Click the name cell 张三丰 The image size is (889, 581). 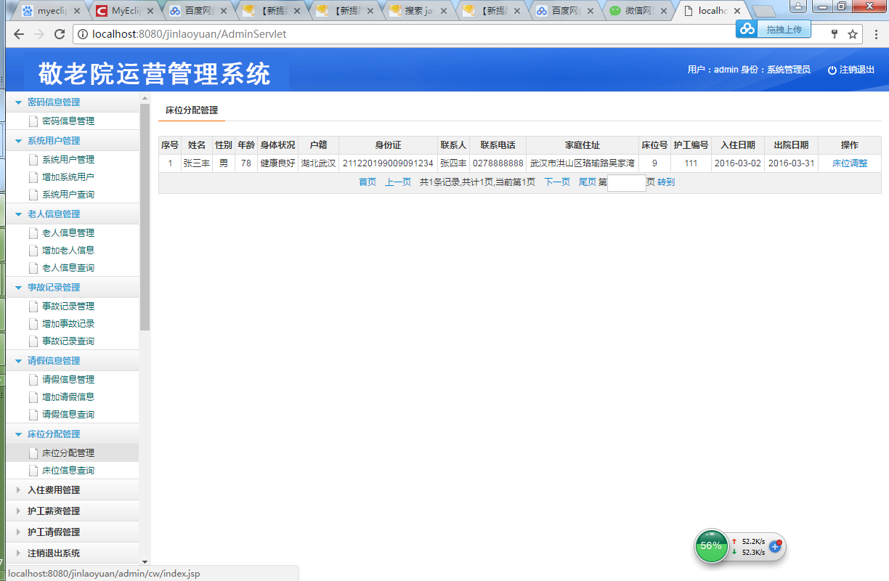[197, 163]
